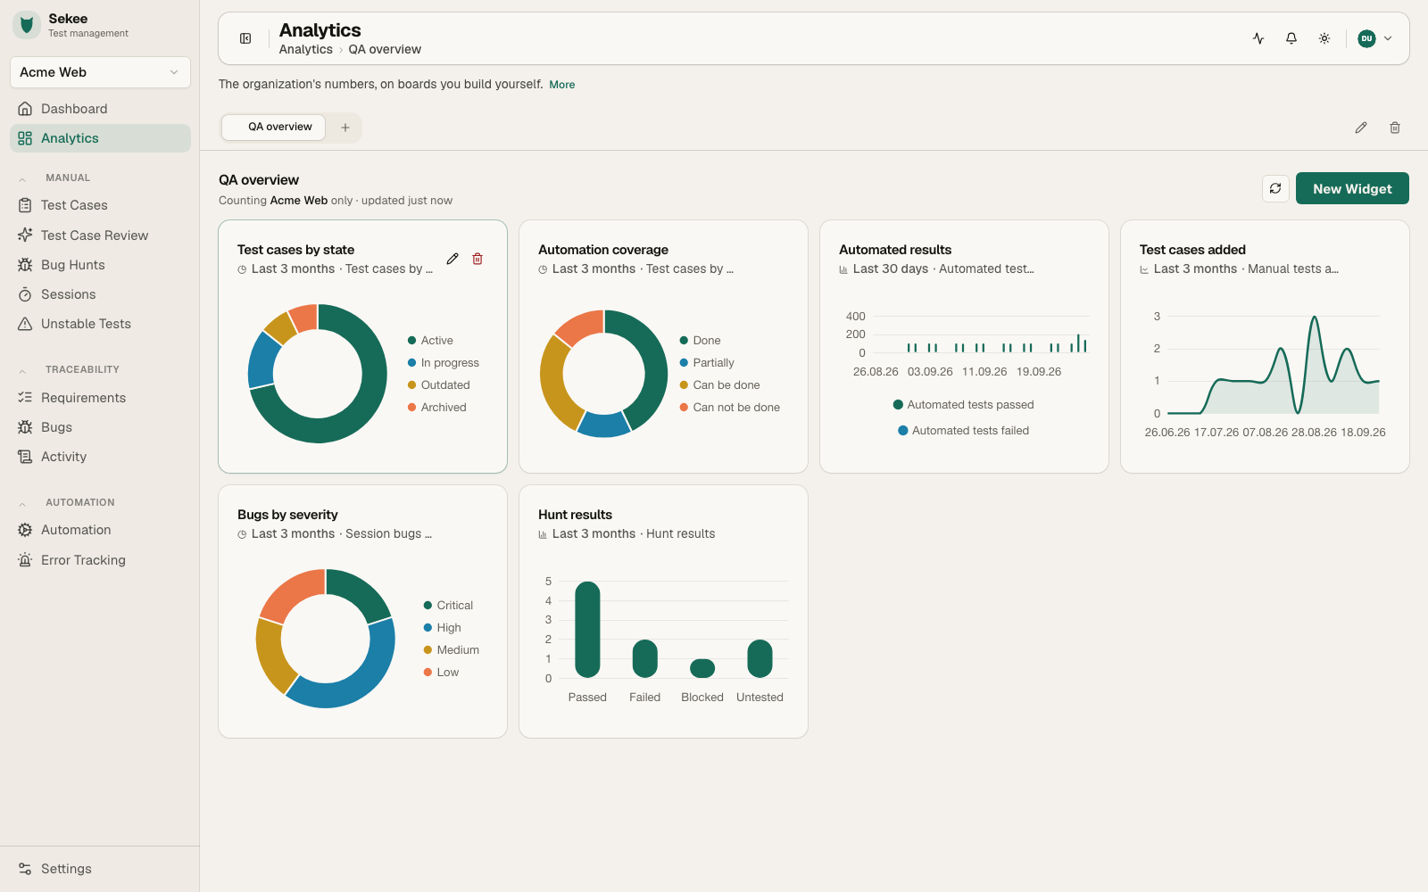Click the Sekee logo
The width and height of the screenshot is (1428, 892).
[x=27, y=25]
